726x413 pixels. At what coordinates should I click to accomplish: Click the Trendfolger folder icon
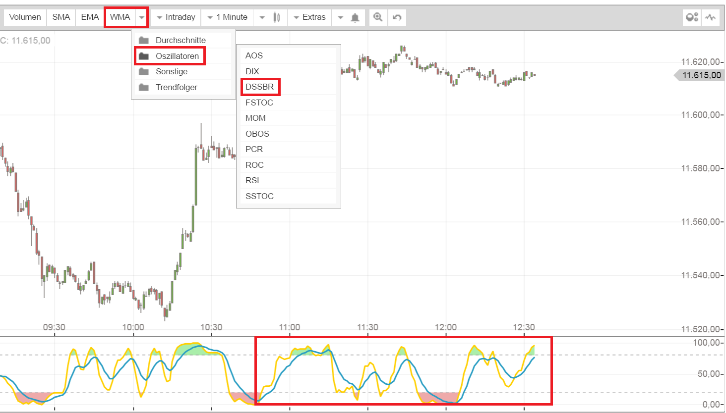point(144,87)
